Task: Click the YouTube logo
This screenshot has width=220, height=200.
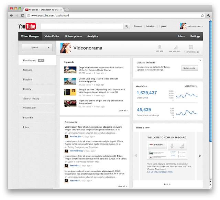Action: pos(27,26)
